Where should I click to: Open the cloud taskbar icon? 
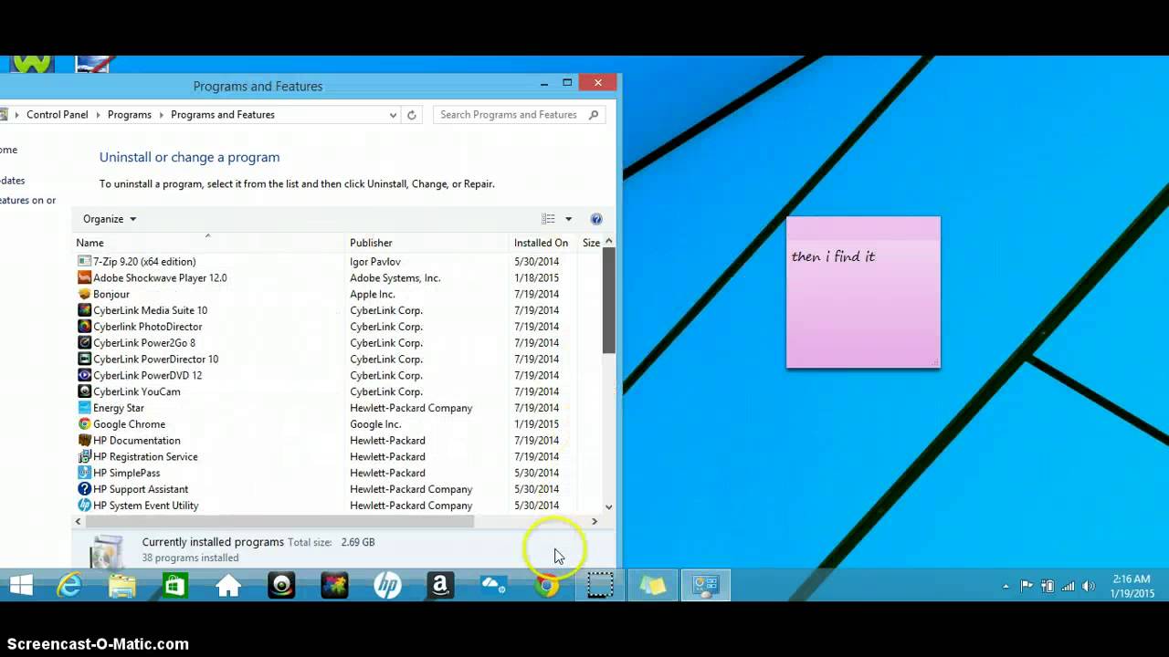493,586
